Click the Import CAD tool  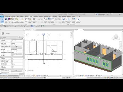49,20
